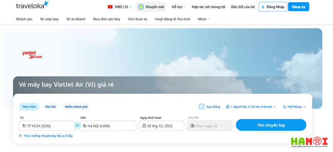Viewport: 333px width, 152px height.
Task: Open the Đưa đón sân bay tab
Action: [x=107, y=19]
